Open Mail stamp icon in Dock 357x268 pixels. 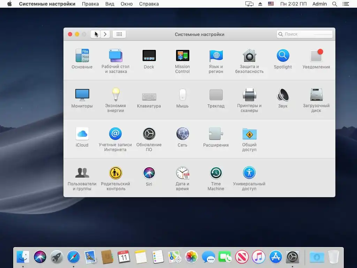click(x=90, y=257)
